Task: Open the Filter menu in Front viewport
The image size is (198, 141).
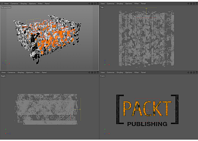Action: tap(136, 72)
